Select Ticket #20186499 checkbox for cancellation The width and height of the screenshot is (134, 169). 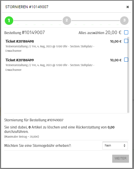tap(126, 60)
